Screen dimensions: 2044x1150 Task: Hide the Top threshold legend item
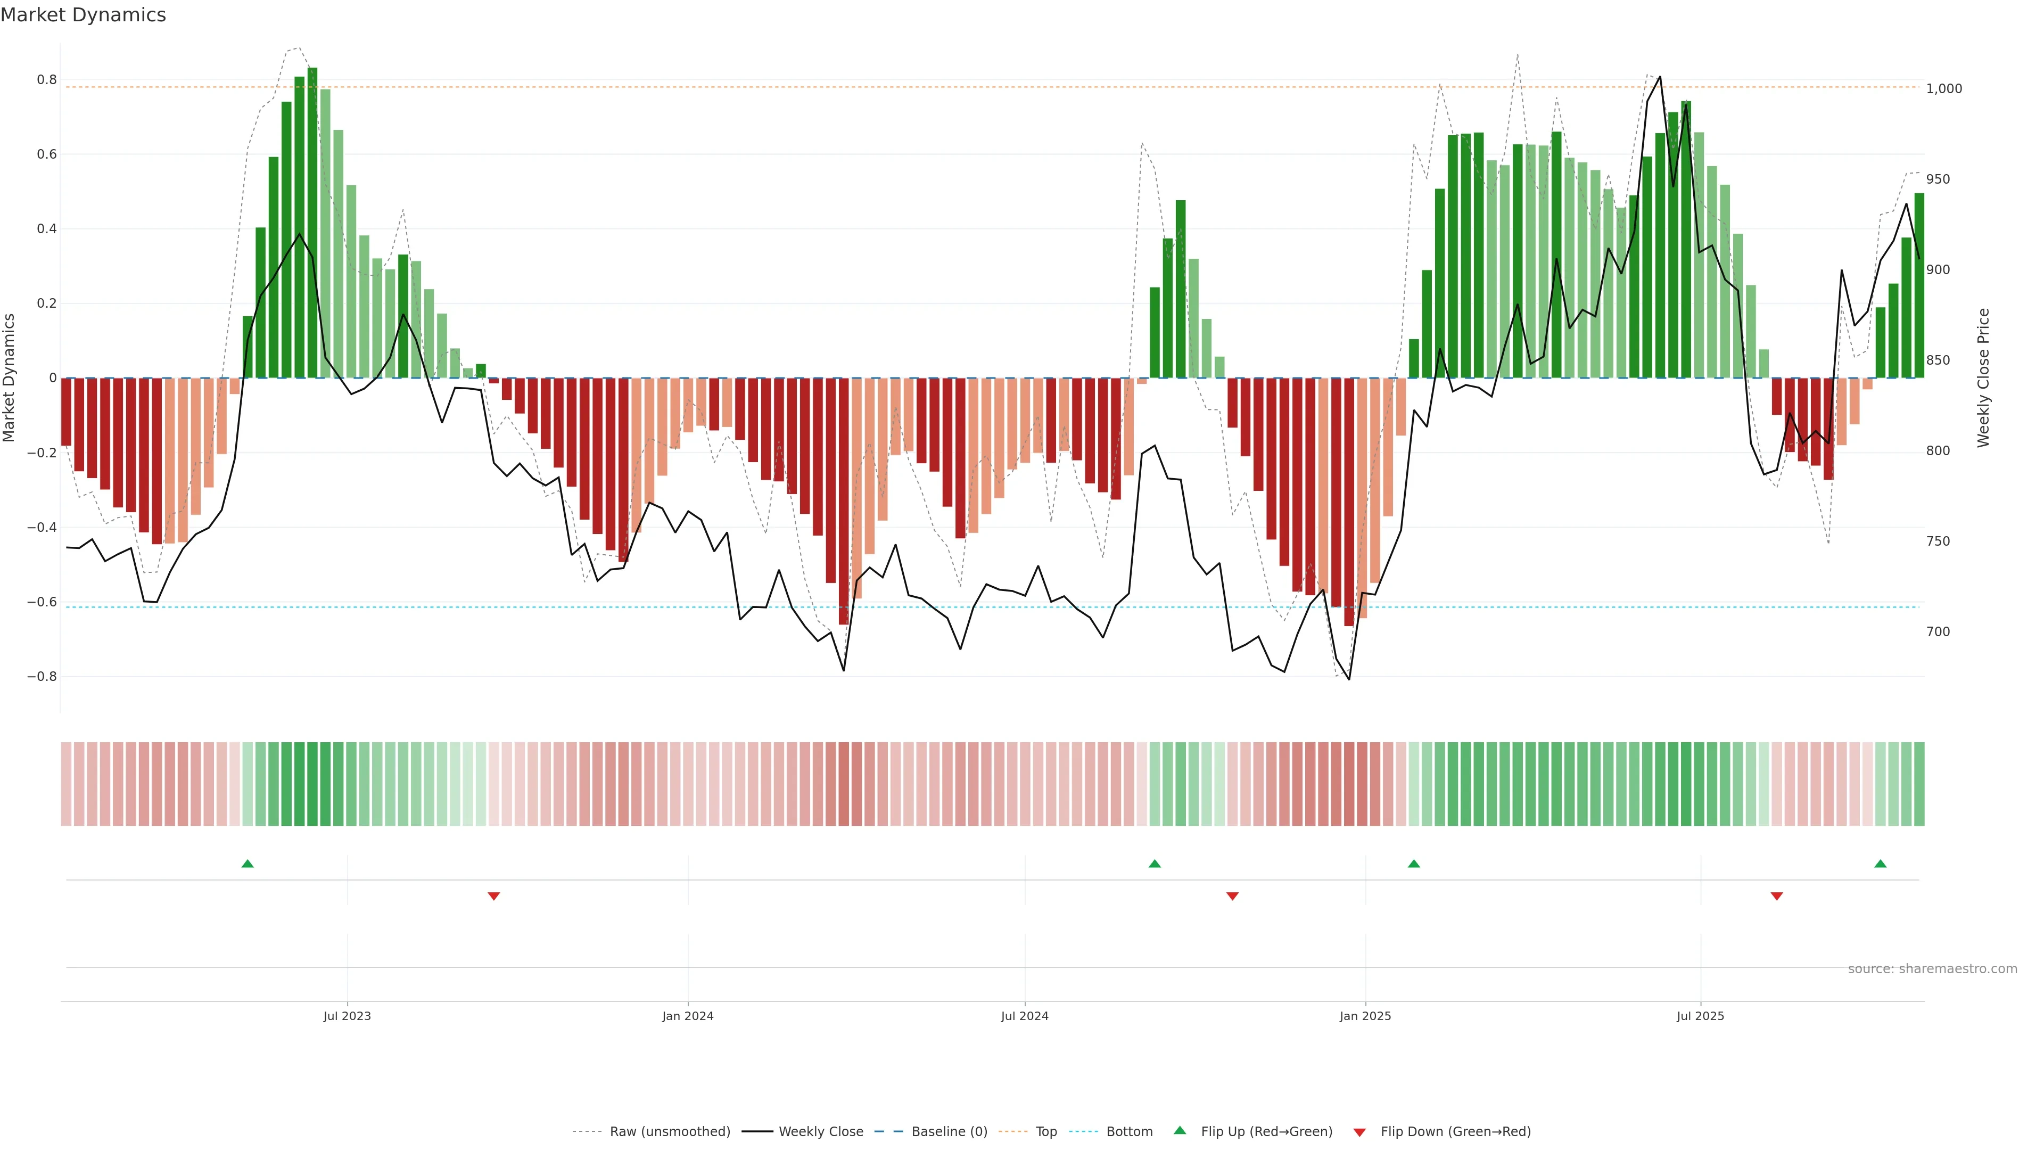tap(1046, 1132)
